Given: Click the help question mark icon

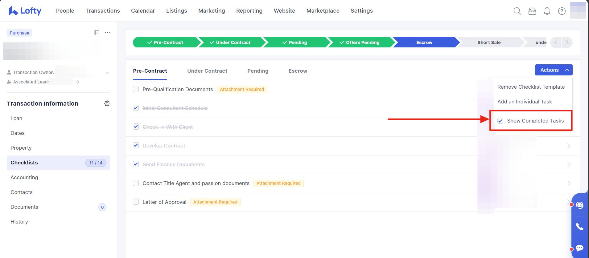Looking at the screenshot, I should pyautogui.click(x=562, y=11).
